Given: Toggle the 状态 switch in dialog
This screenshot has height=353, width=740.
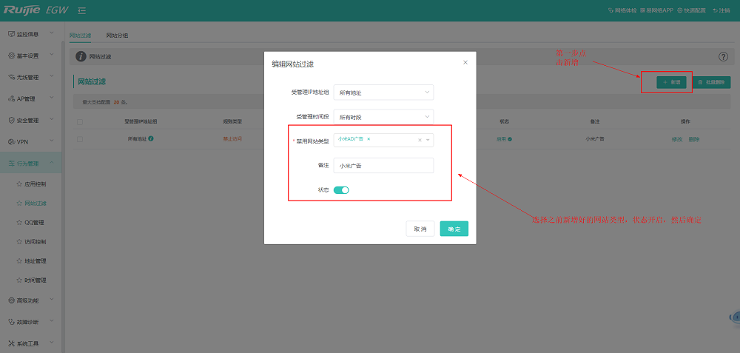Looking at the screenshot, I should coord(341,190).
